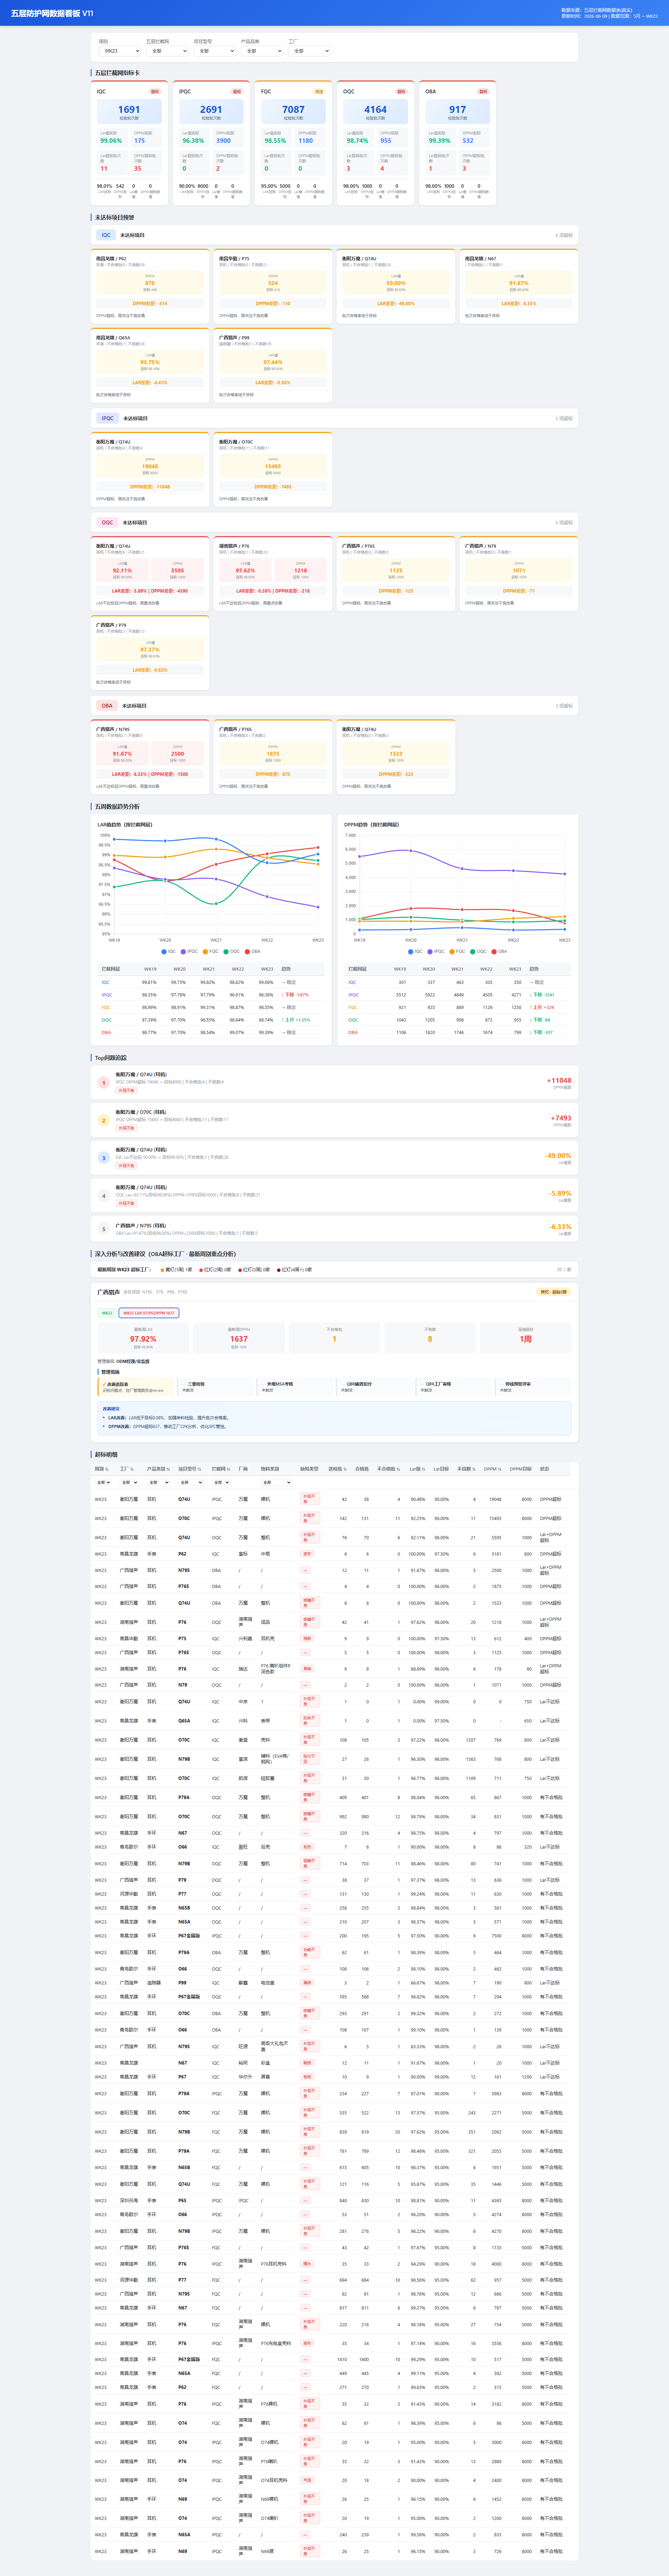Toggle IQC series in DPPM趋势 legend
This screenshot has width=669, height=2576.
[415, 952]
